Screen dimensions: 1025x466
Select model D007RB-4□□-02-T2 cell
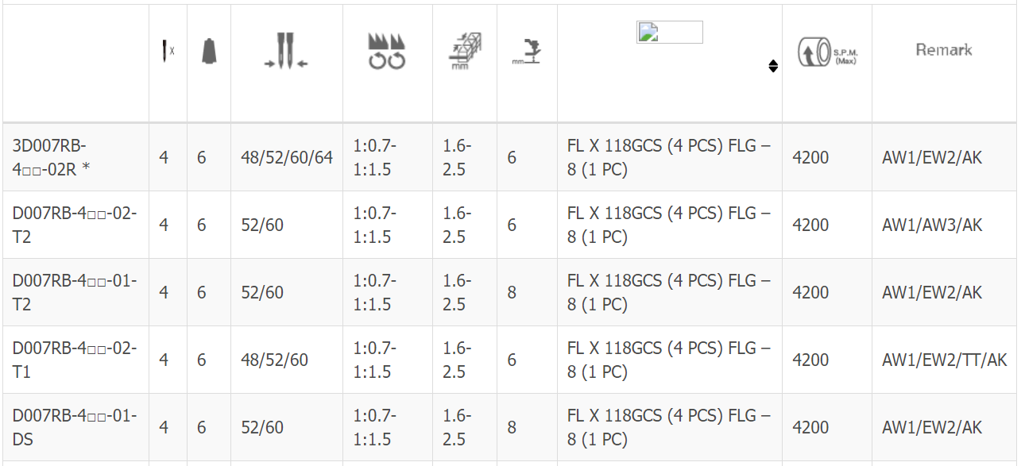point(75,225)
